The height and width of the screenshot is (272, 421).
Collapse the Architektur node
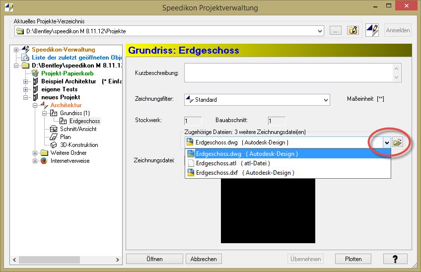pos(35,105)
